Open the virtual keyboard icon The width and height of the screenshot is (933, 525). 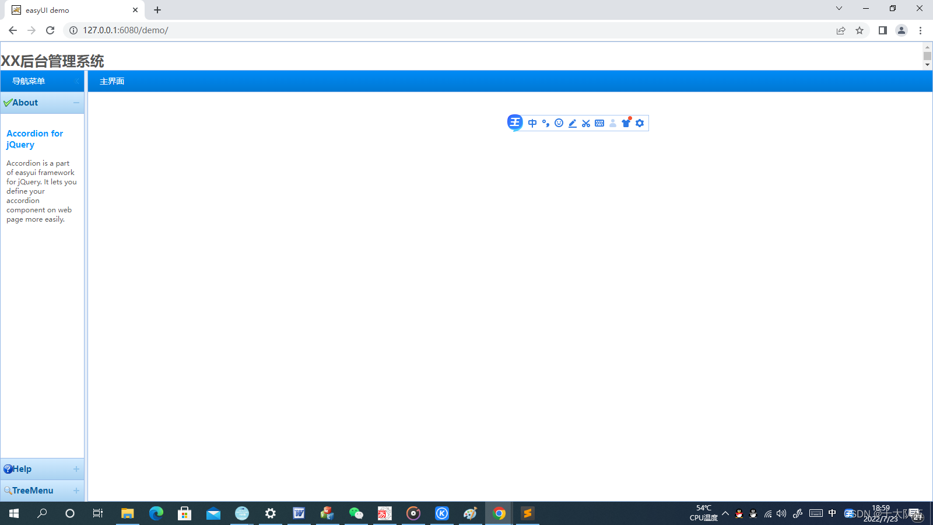[x=599, y=123]
